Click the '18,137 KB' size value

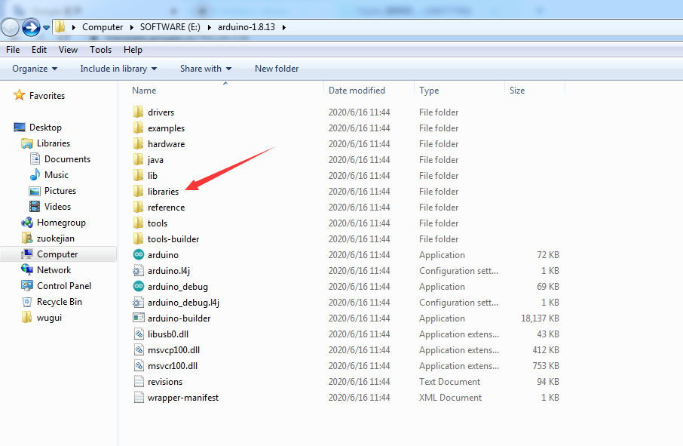540,318
